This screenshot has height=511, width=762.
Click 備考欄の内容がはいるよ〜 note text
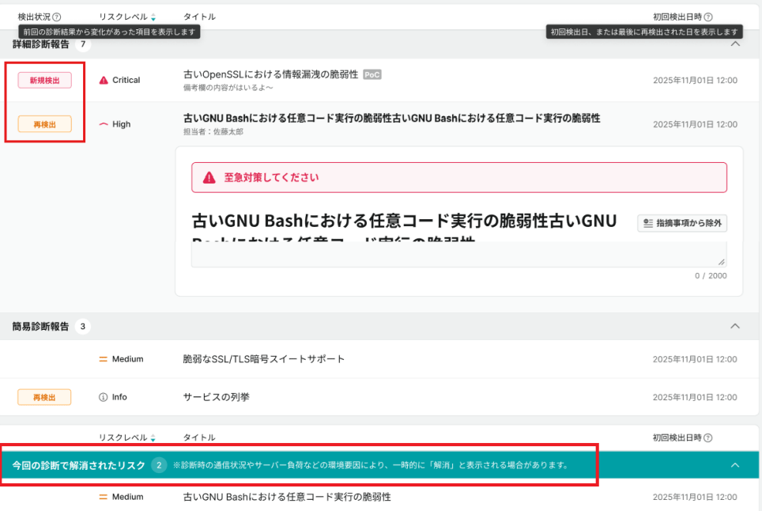pyautogui.click(x=228, y=88)
